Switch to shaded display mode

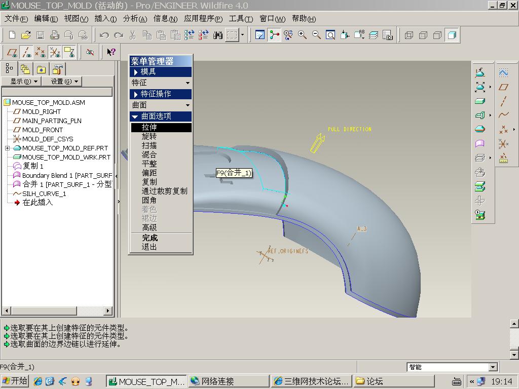tap(452, 35)
